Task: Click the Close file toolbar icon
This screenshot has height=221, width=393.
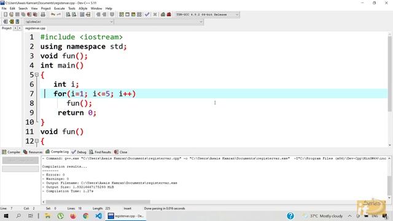Action: click(x=29, y=15)
